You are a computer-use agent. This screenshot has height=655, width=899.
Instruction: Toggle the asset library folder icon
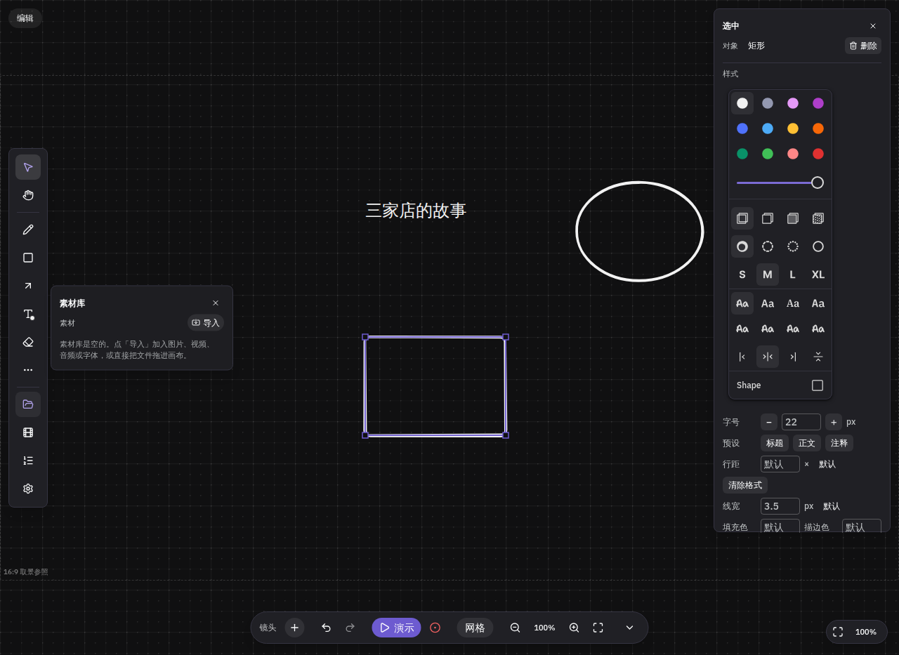[28, 404]
